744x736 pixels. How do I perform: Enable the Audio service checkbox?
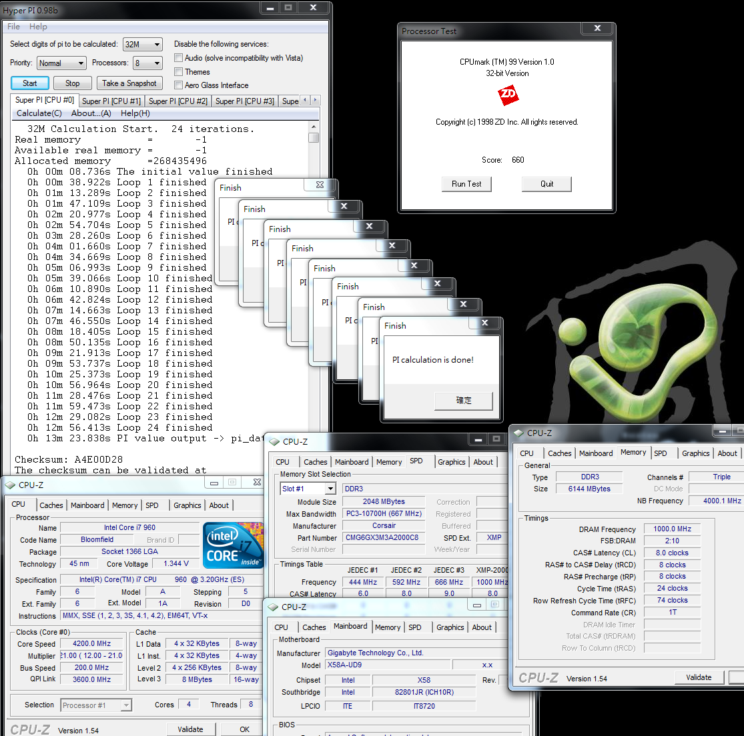[178, 58]
